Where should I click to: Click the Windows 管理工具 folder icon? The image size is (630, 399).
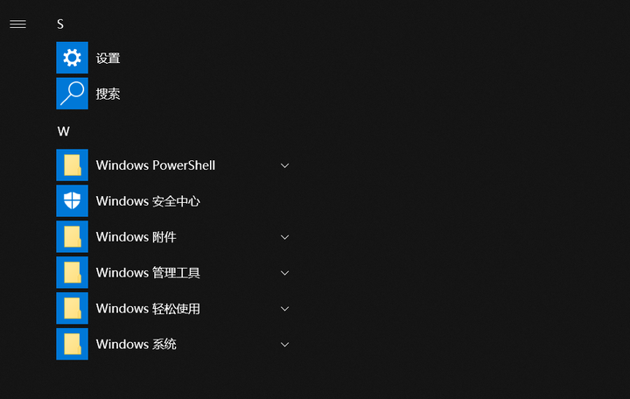click(x=73, y=272)
